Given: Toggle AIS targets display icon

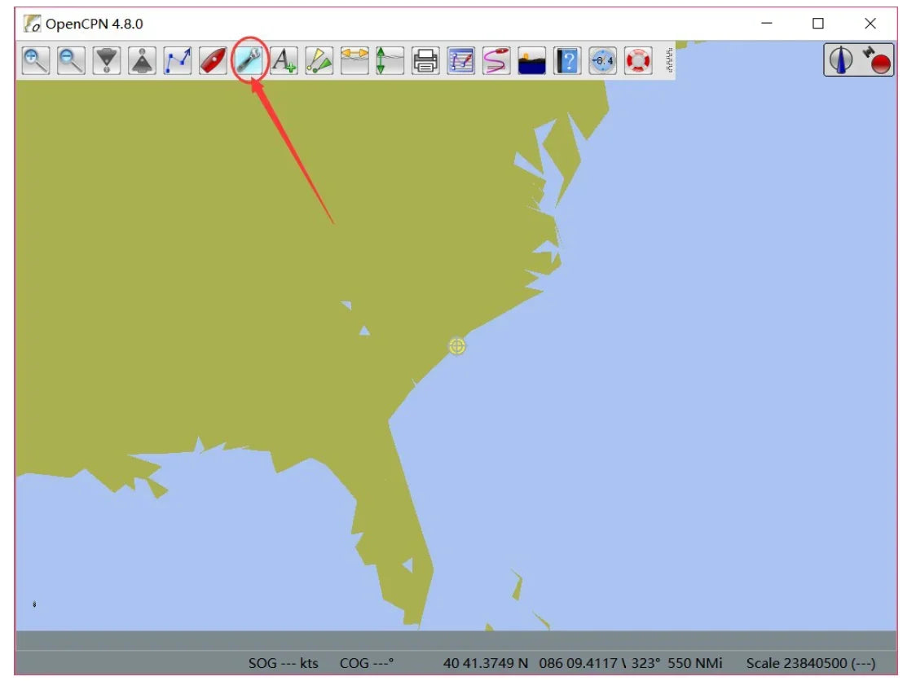Looking at the screenshot, I should (x=319, y=60).
